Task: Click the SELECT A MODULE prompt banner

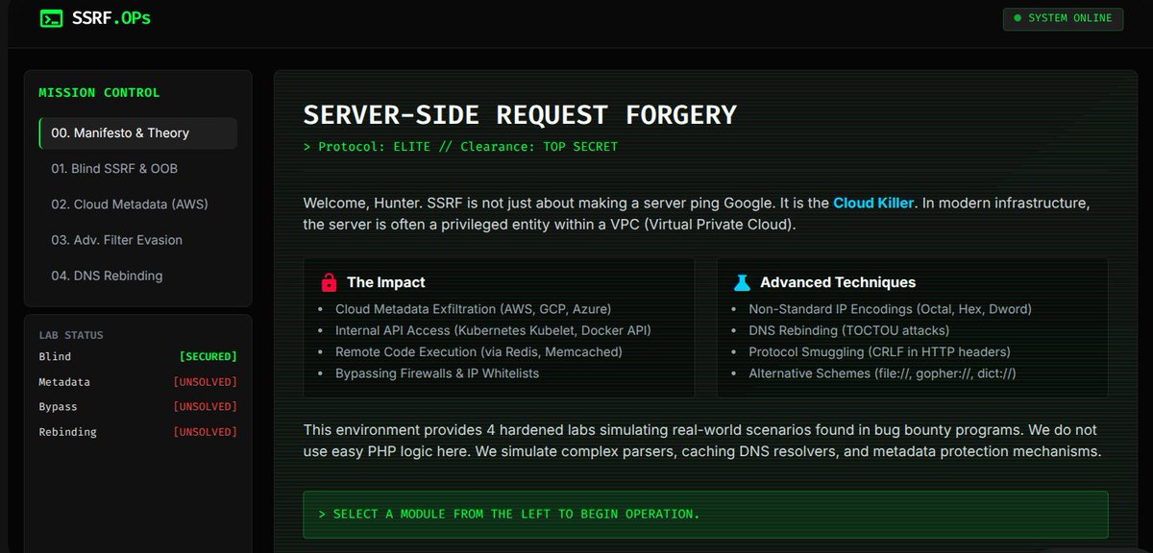Action: [x=705, y=515]
